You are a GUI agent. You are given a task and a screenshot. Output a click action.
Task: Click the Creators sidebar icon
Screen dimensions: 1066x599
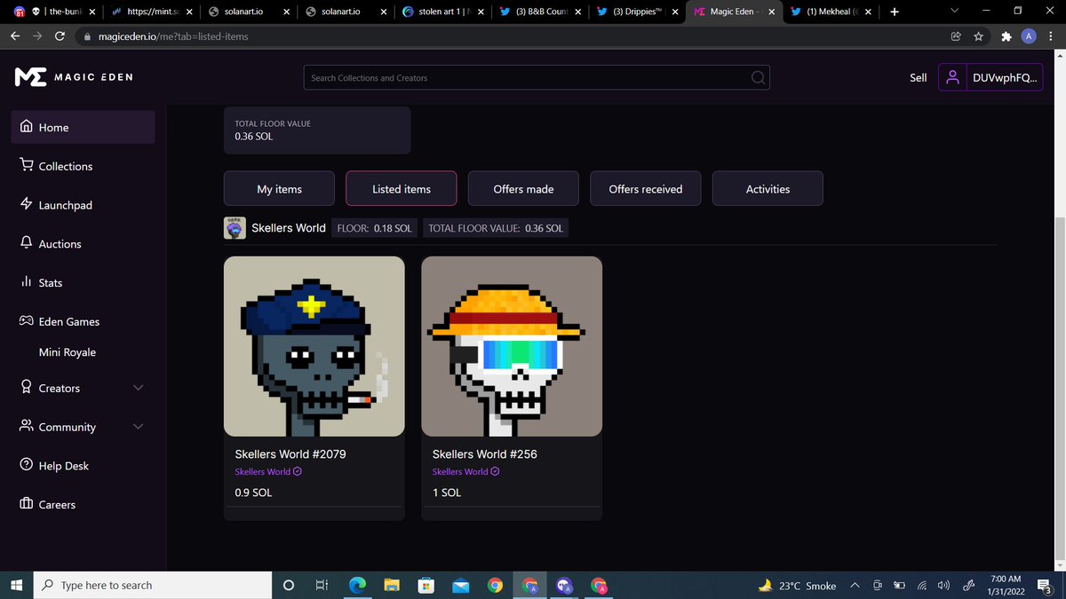pos(27,388)
